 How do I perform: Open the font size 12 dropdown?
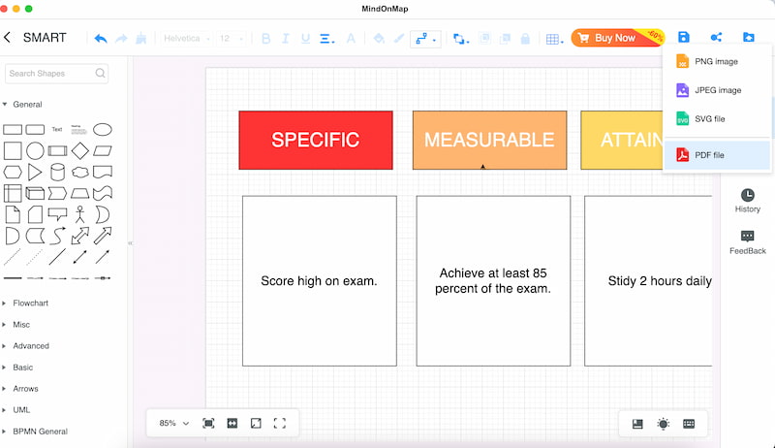[232, 38]
